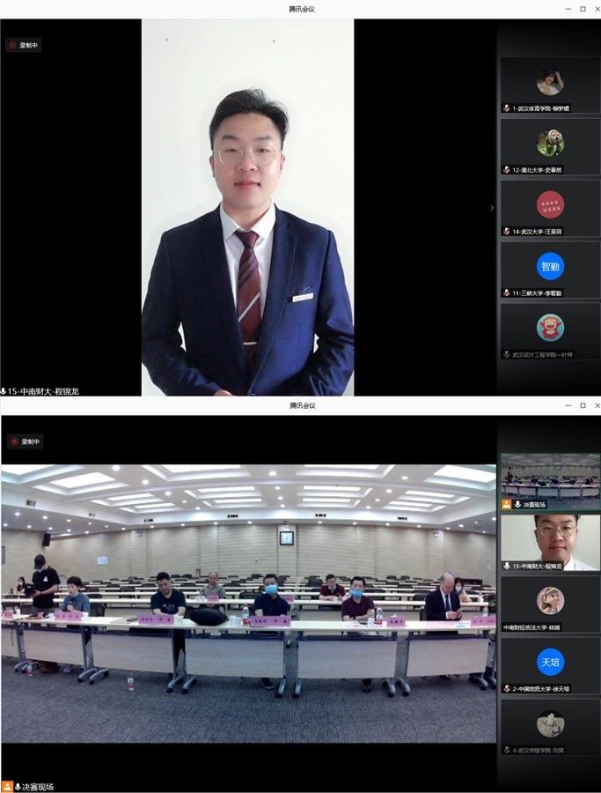Collapse the participant sidebar in the top window
This screenshot has width=601, height=793.
492,208
